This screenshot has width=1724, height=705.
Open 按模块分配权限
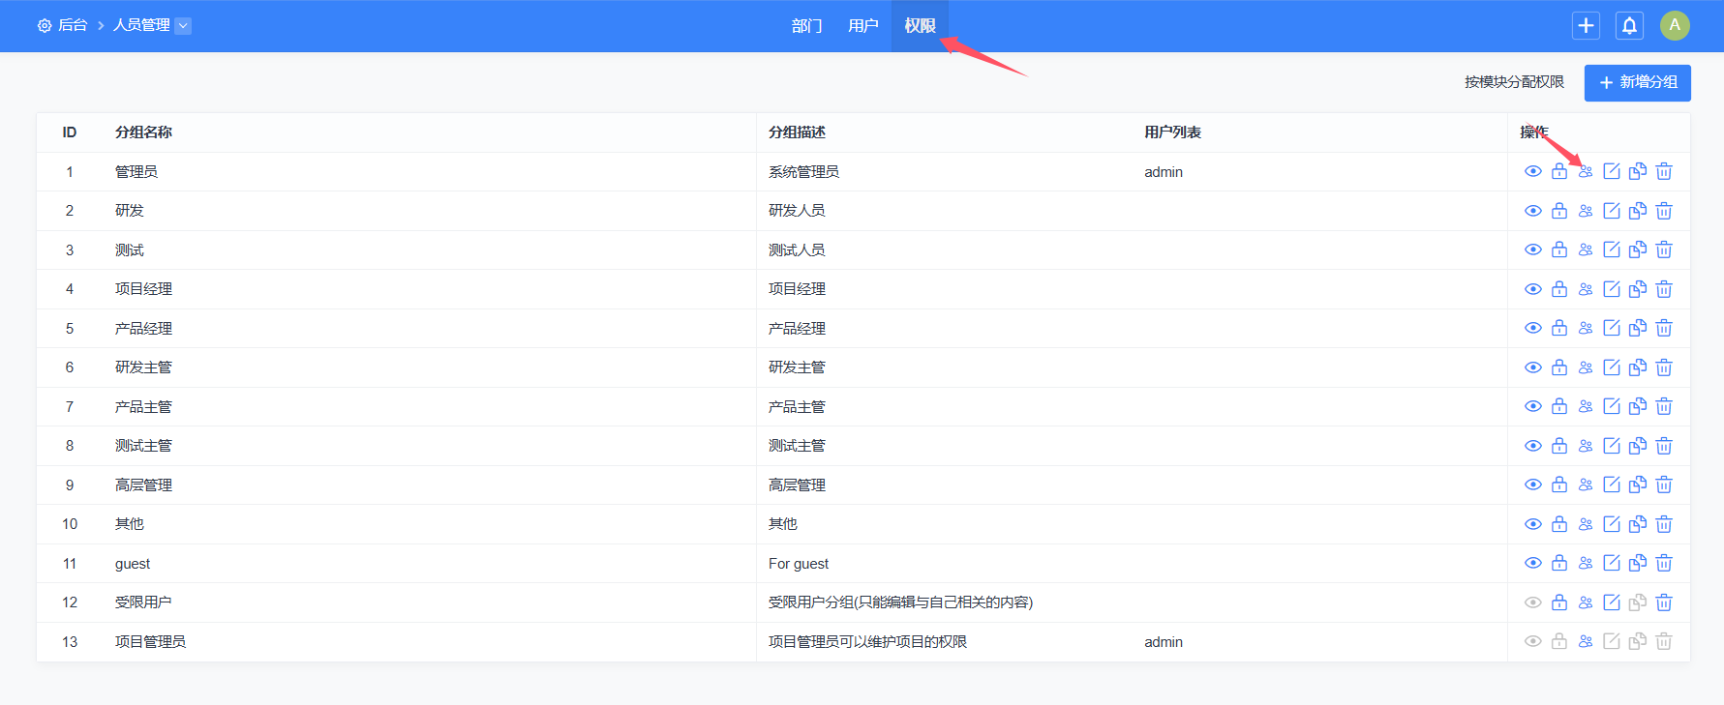pos(1514,82)
